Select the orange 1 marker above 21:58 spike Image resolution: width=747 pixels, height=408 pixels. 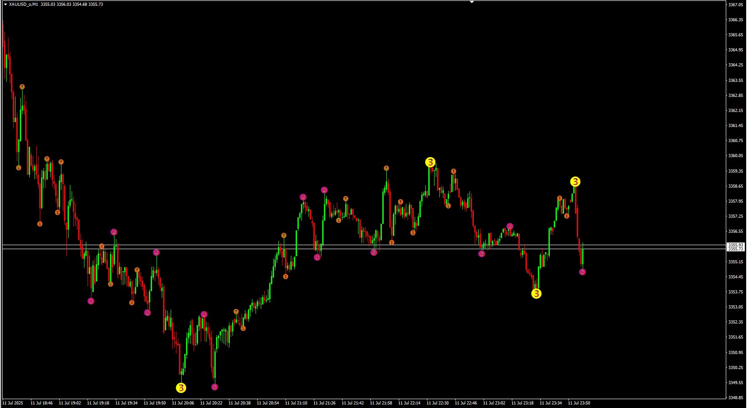tap(386, 168)
